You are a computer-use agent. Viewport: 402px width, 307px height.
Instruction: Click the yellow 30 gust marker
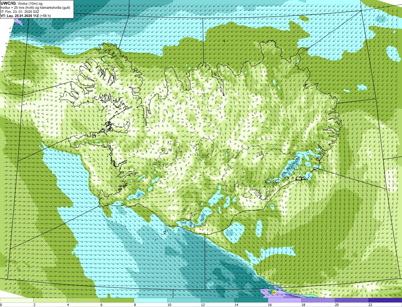point(274,293)
